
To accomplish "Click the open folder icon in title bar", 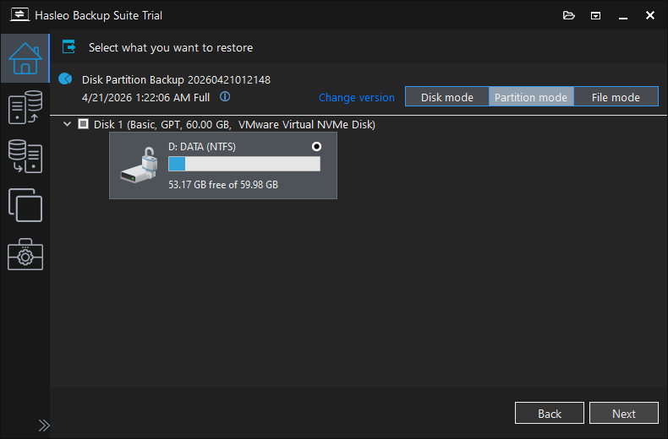I will pyautogui.click(x=569, y=16).
